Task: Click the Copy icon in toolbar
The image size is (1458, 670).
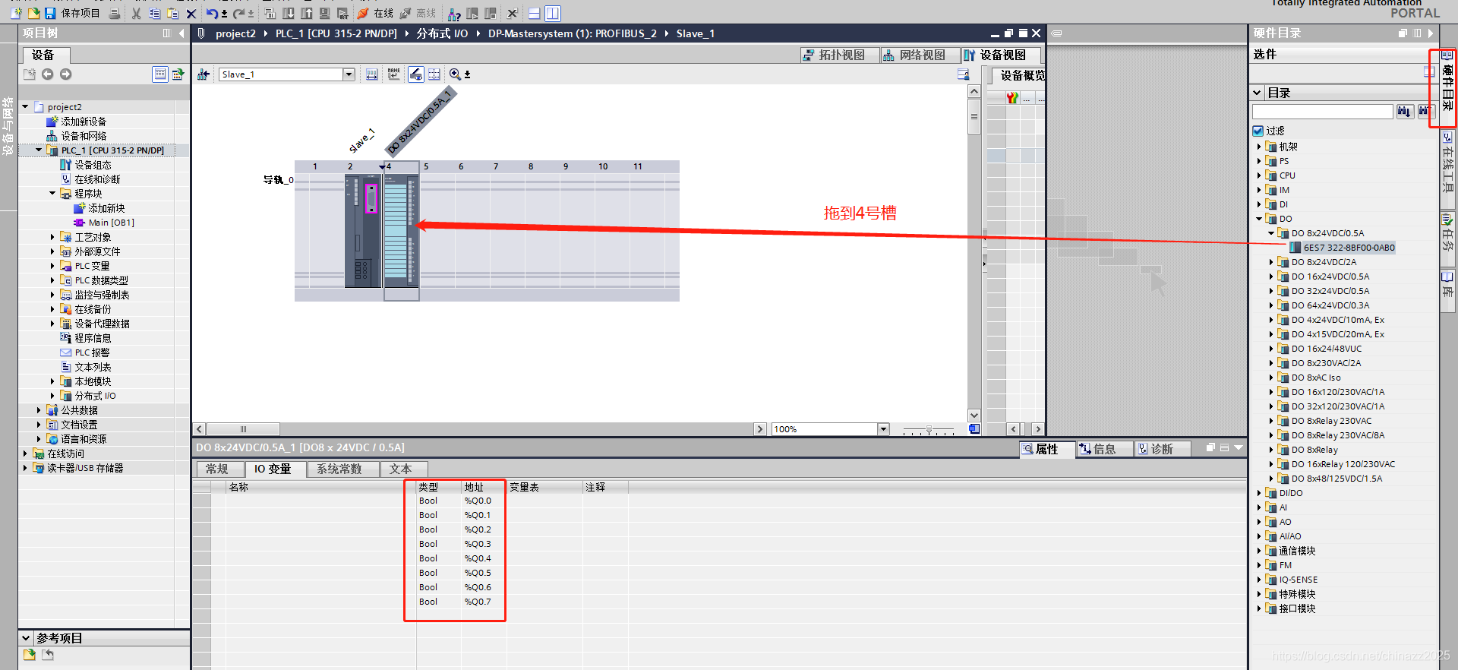Action: (154, 13)
